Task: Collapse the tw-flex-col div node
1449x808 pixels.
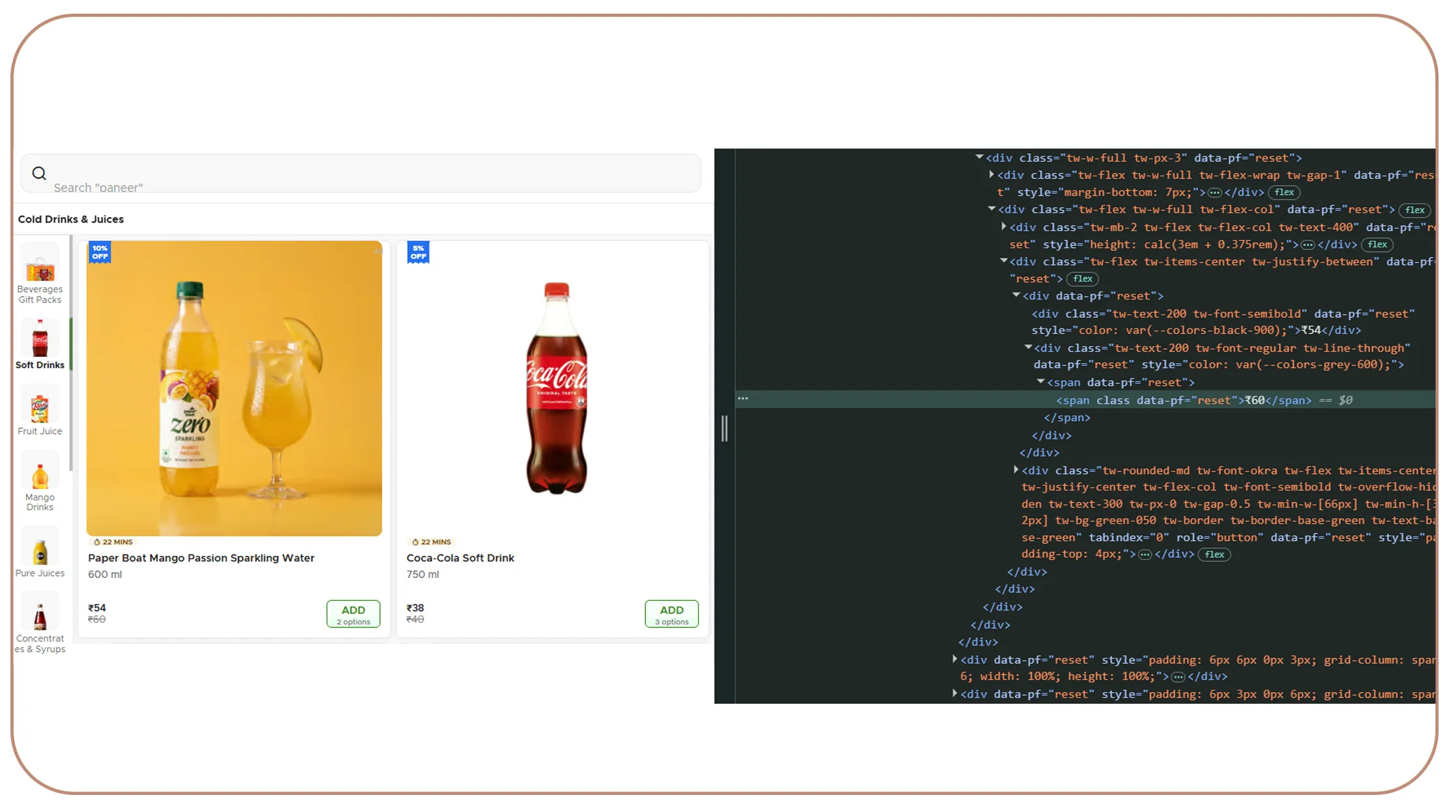Action: [991, 209]
